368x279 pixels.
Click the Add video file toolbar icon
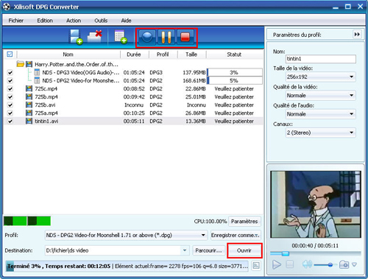(76, 37)
